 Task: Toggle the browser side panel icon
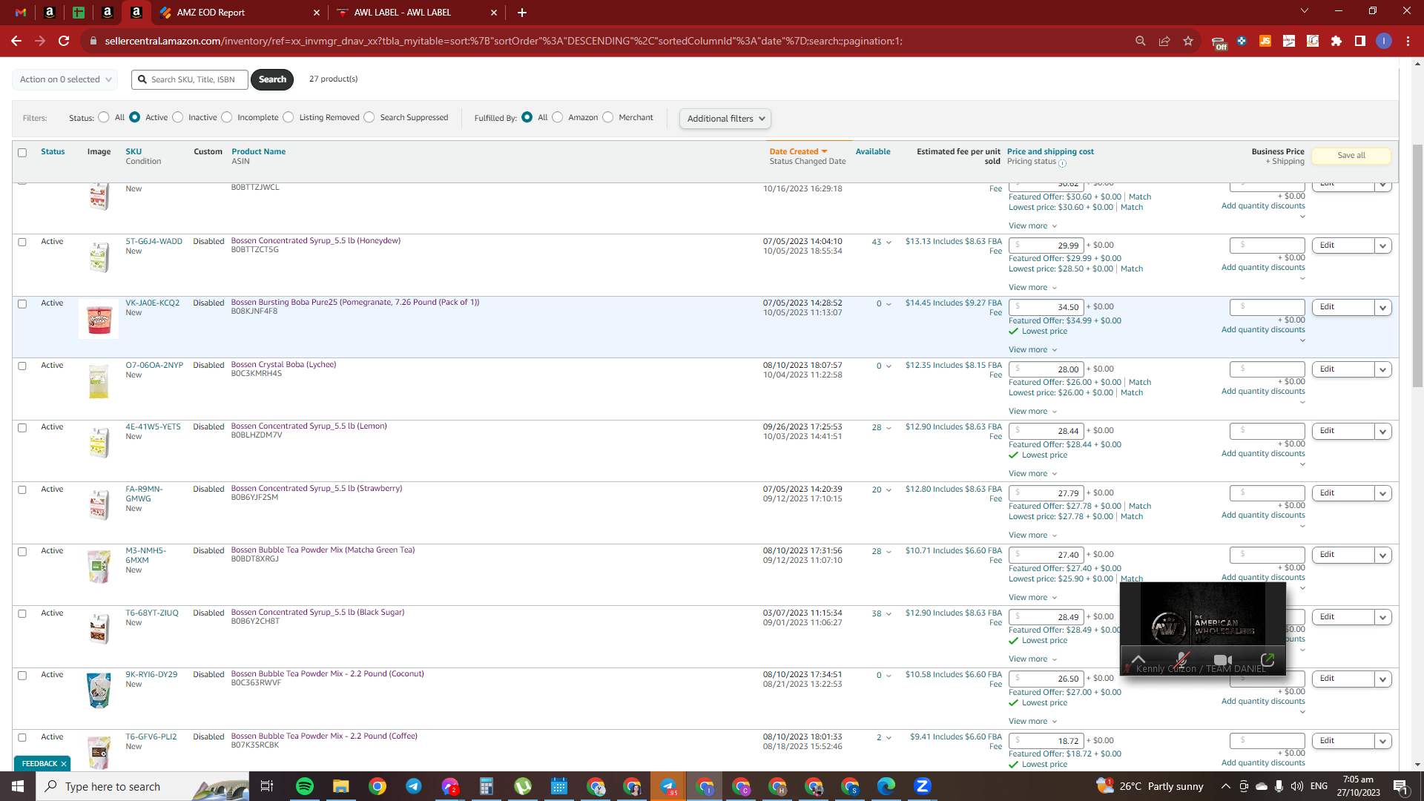[x=1360, y=41]
